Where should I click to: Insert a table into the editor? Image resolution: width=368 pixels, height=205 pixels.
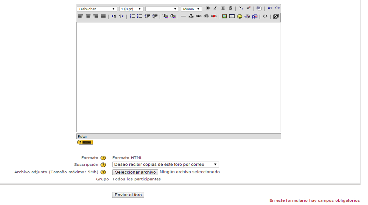coord(232,16)
